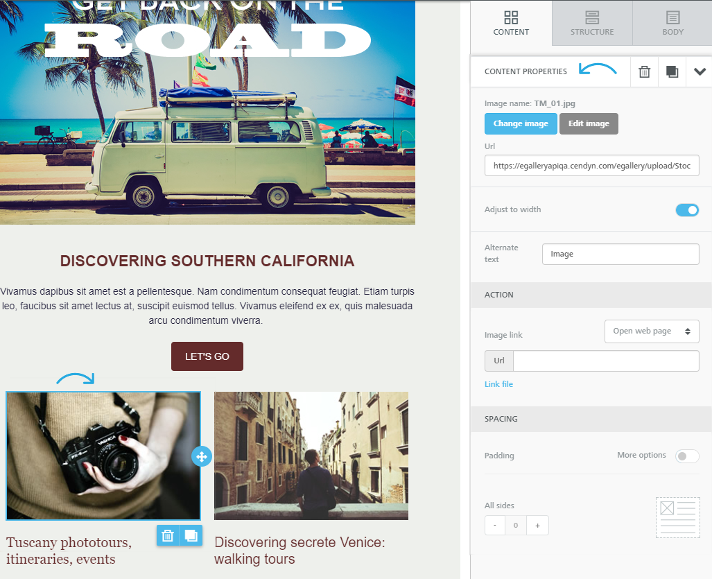Decrease all sides padding with minus
This screenshot has width=712, height=579.
(x=495, y=526)
